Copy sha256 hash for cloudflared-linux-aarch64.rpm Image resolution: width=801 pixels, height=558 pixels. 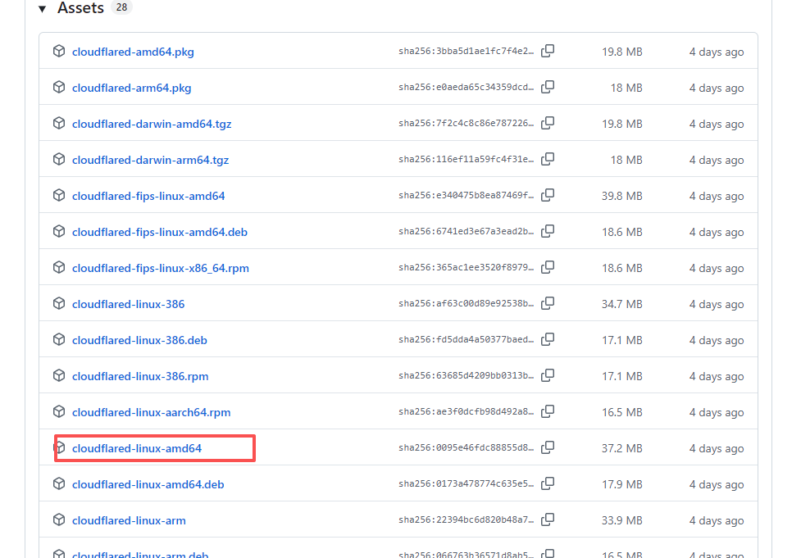[x=548, y=411]
